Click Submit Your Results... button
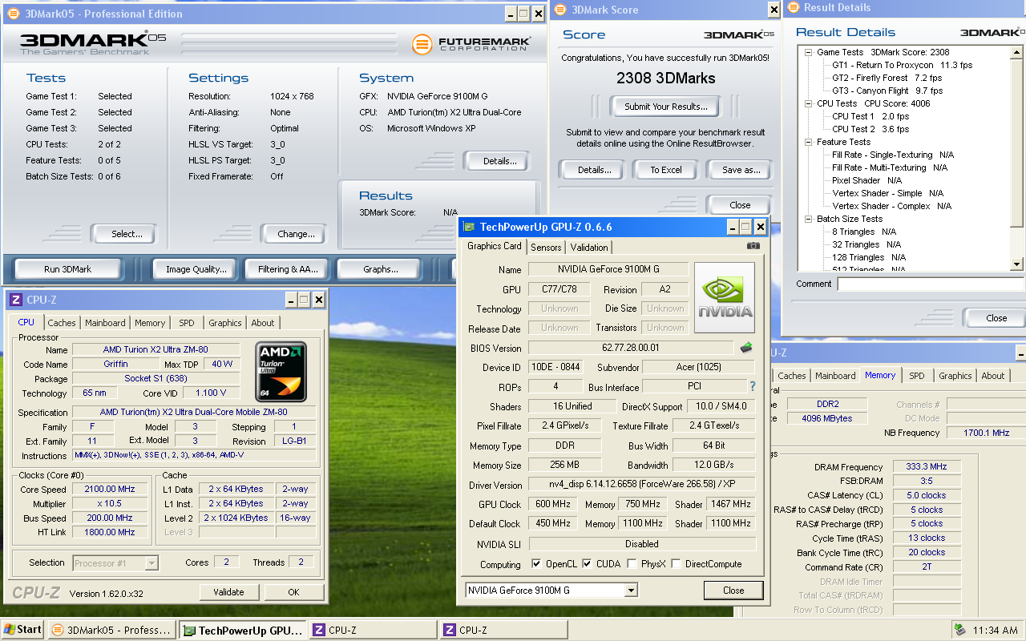Image resolution: width=1026 pixels, height=641 pixels. coord(666,107)
